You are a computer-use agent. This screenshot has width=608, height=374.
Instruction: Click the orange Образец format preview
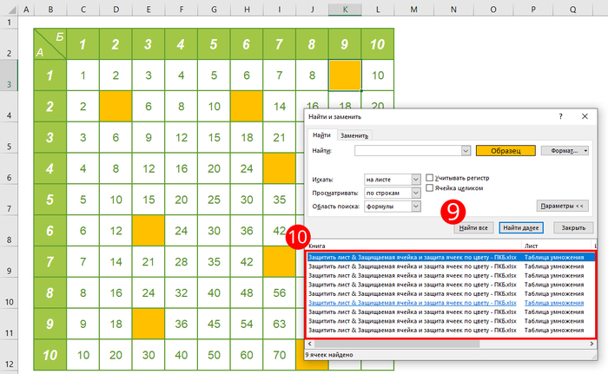pos(506,151)
